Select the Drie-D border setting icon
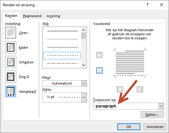 click(11, 77)
